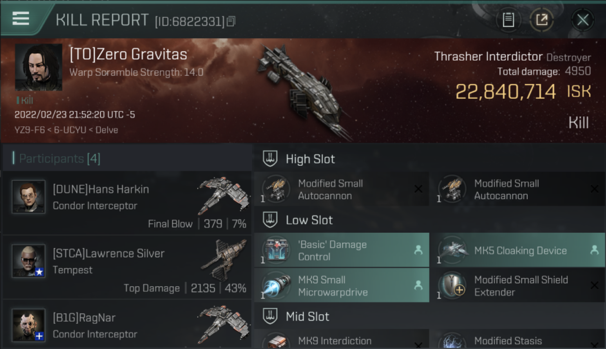Open the YZ9-F6 location link
The height and width of the screenshot is (349, 606).
(x=29, y=130)
